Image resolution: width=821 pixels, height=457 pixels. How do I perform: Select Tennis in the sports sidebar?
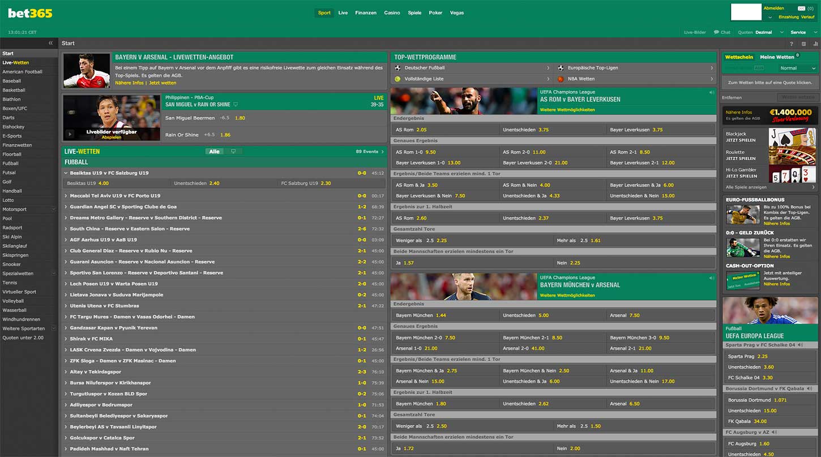pos(10,283)
